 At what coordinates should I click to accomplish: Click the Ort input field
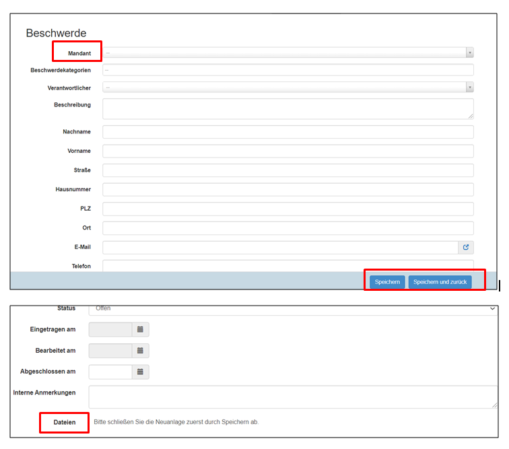tap(287, 228)
